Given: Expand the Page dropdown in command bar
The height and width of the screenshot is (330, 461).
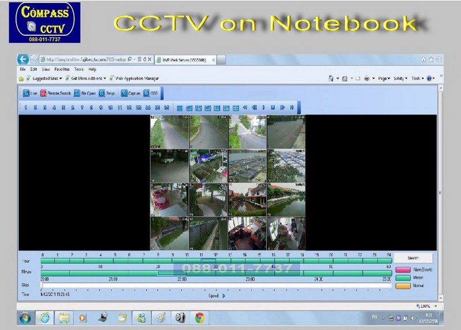Looking at the screenshot, I should 384,78.
